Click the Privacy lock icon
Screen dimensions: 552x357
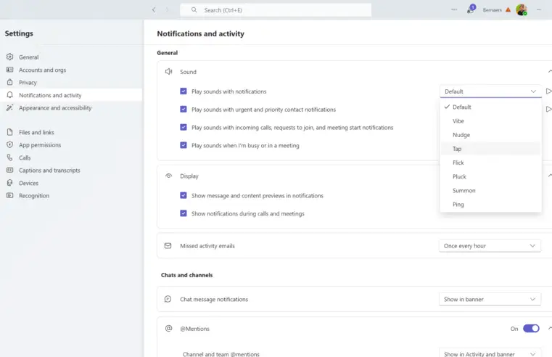[x=10, y=82]
